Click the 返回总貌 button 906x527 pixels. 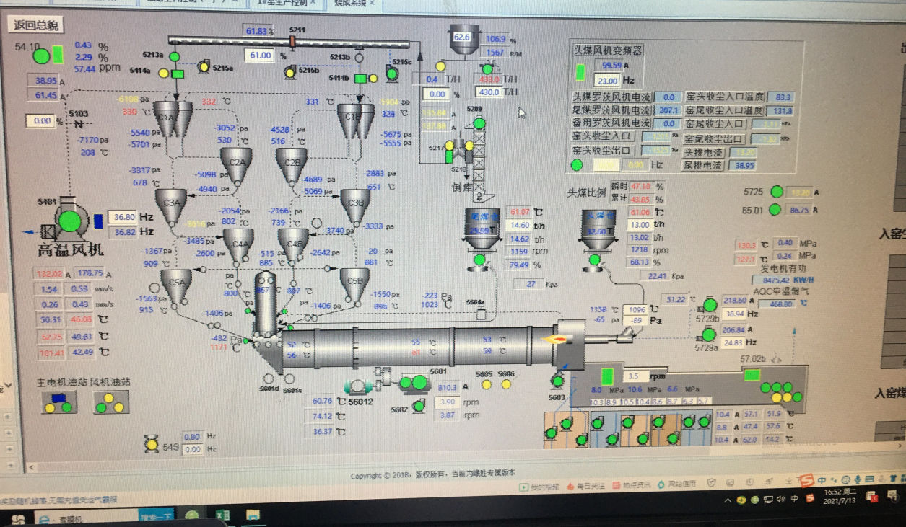[36, 25]
